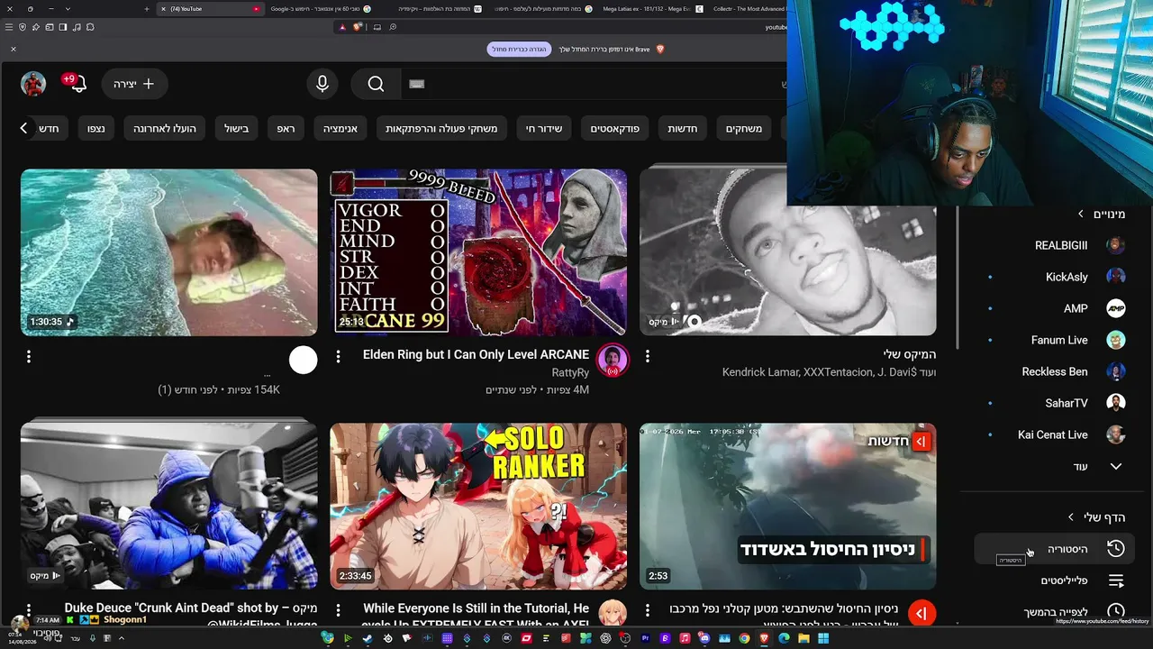Viewport: 1153px width, 649px height.
Task: Dismiss the Brave default browser banner
Action: click(14, 49)
